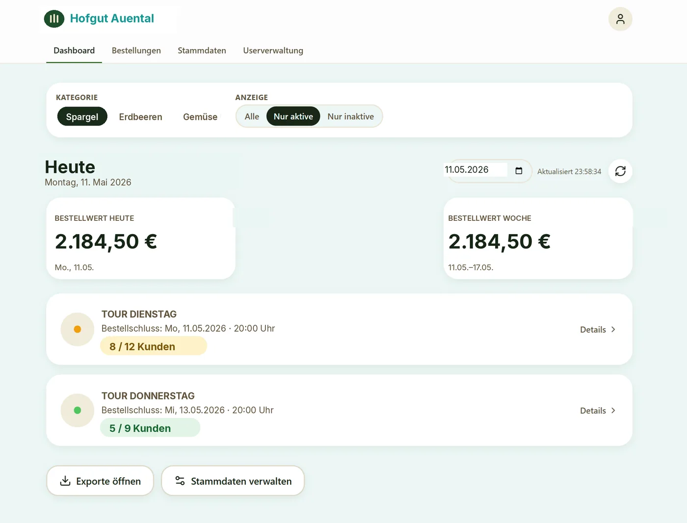This screenshot has width=687, height=523.
Task: Click the orange status dot for Tour Dienstag
Action: (x=78, y=329)
